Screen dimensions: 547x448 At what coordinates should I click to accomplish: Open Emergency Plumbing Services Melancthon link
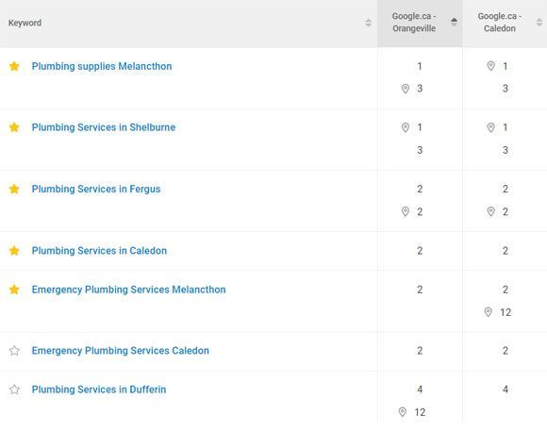(x=128, y=290)
